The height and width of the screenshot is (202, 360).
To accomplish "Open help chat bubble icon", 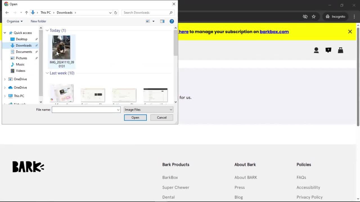I will point(328,50).
